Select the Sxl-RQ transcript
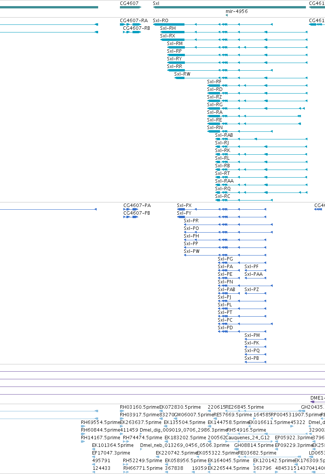The image size is (325, 474). pyautogui.click(x=223, y=189)
